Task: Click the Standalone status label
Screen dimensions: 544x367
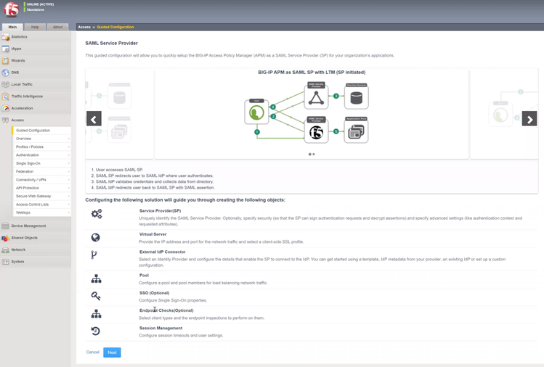Action: click(36, 9)
